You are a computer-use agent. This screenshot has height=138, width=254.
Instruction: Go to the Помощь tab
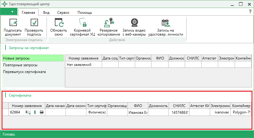point(85,13)
